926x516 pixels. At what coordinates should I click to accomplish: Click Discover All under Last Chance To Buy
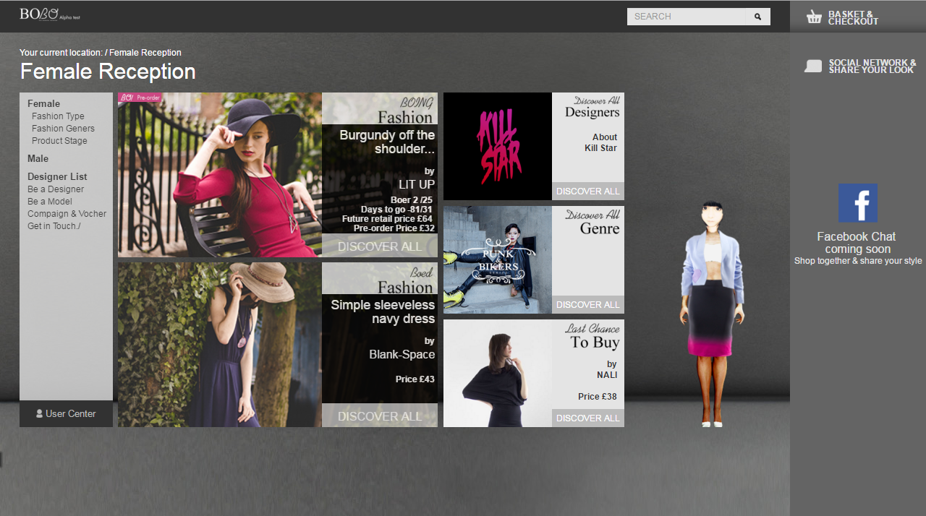tap(588, 418)
